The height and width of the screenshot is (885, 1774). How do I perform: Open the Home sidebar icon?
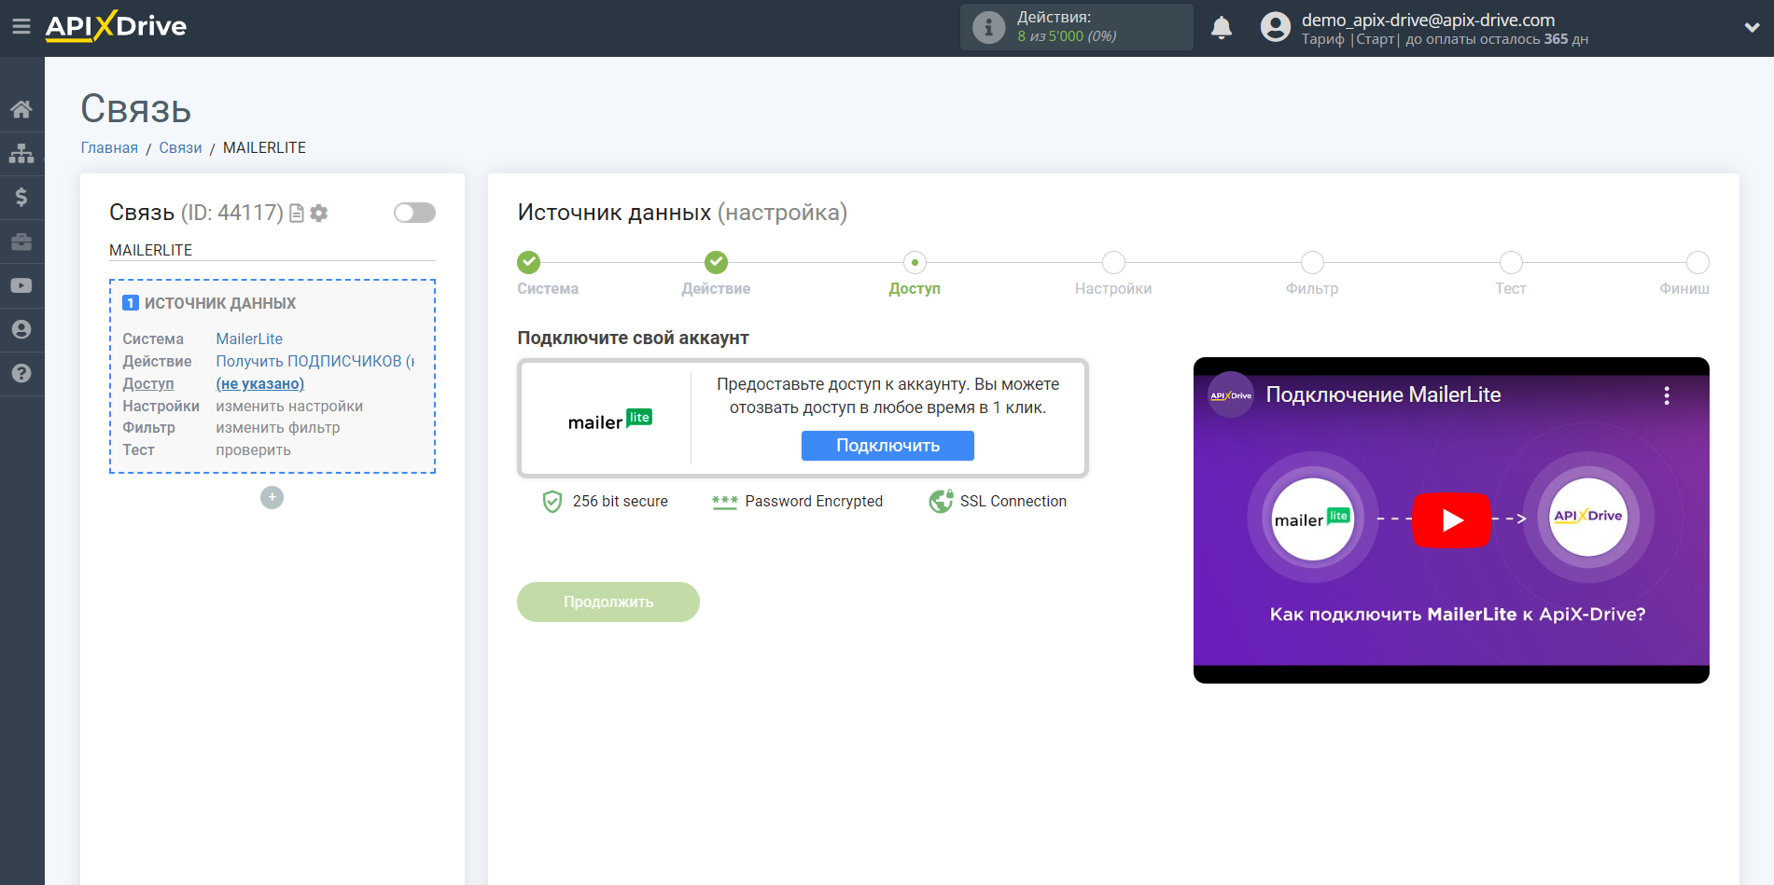click(x=21, y=109)
